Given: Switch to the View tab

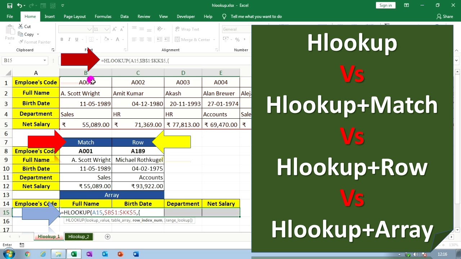Looking at the screenshot, I should click(x=164, y=17).
